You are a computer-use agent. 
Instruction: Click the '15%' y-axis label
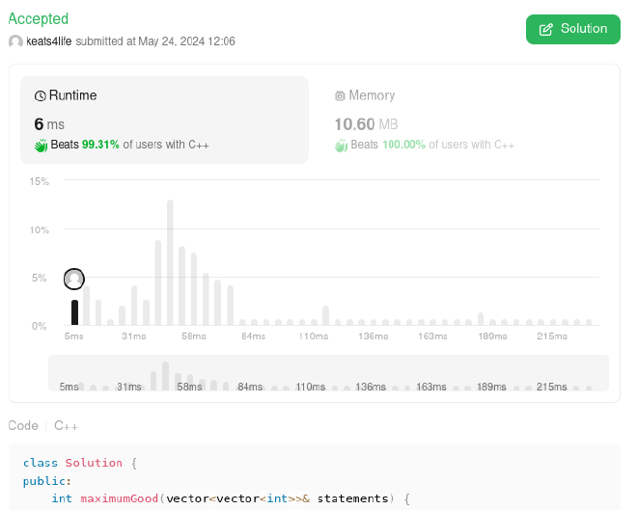(39, 181)
